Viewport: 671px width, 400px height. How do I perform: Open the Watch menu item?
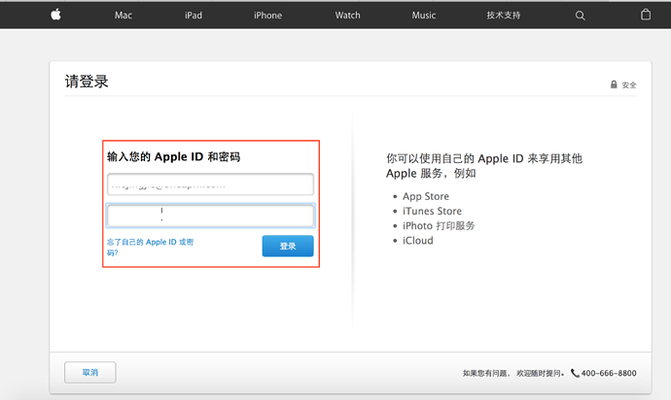(347, 16)
